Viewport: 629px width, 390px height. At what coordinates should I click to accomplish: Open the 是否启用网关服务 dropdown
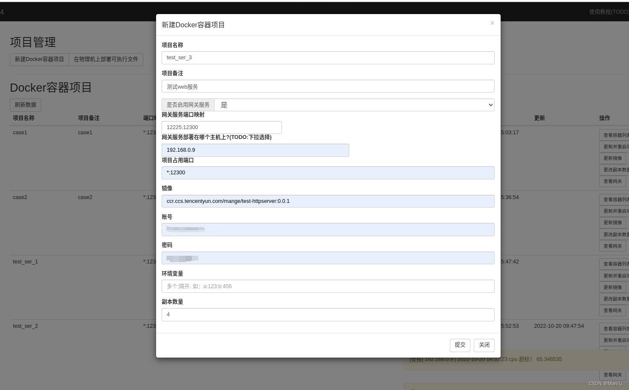click(354, 105)
